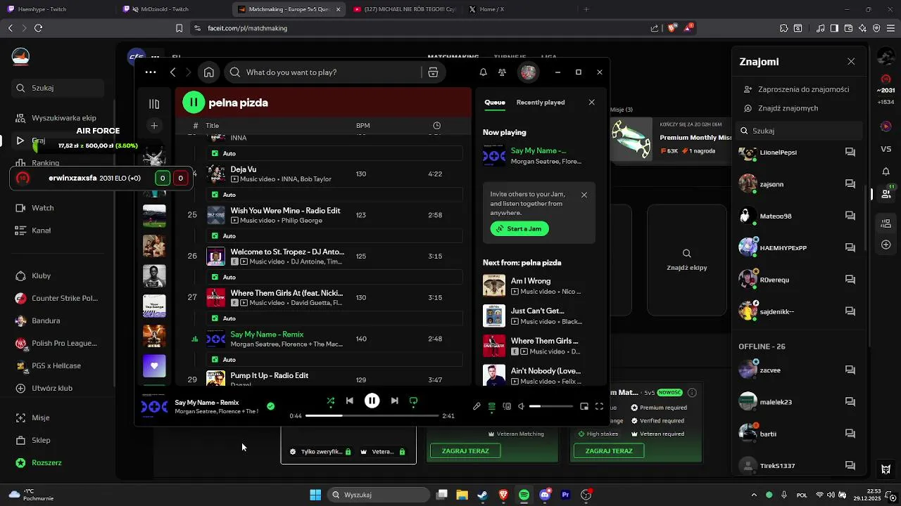Message Mateoo98 via chat icon
The width and height of the screenshot is (901, 506).
coord(850,216)
